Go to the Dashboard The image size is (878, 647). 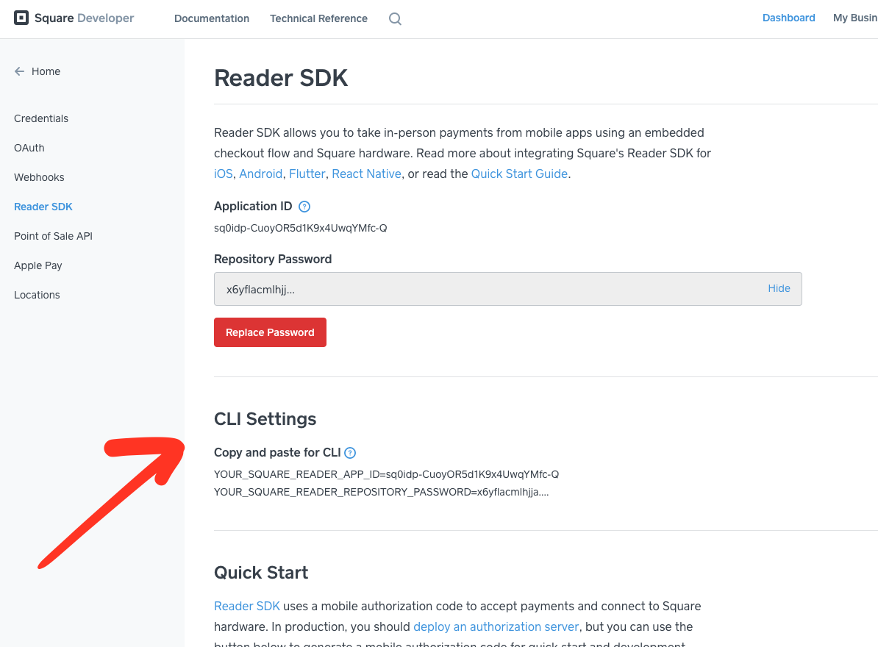pyautogui.click(x=788, y=18)
